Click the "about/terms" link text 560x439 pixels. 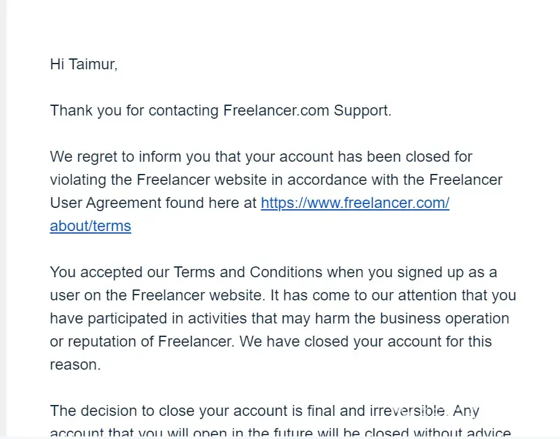click(91, 226)
